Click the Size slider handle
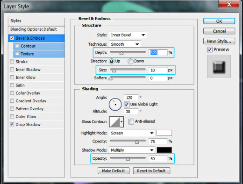 (114, 71)
